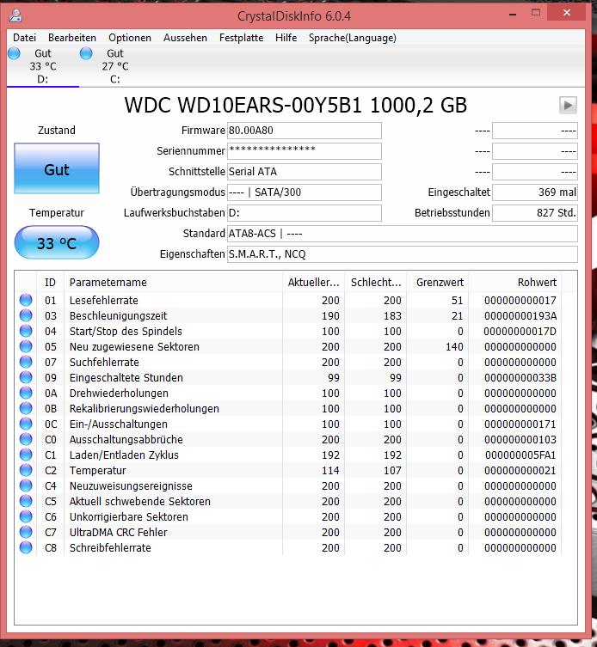This screenshot has height=647, width=597.
Task: Select the Lesefehlerrate parameter name
Action: coord(104,301)
